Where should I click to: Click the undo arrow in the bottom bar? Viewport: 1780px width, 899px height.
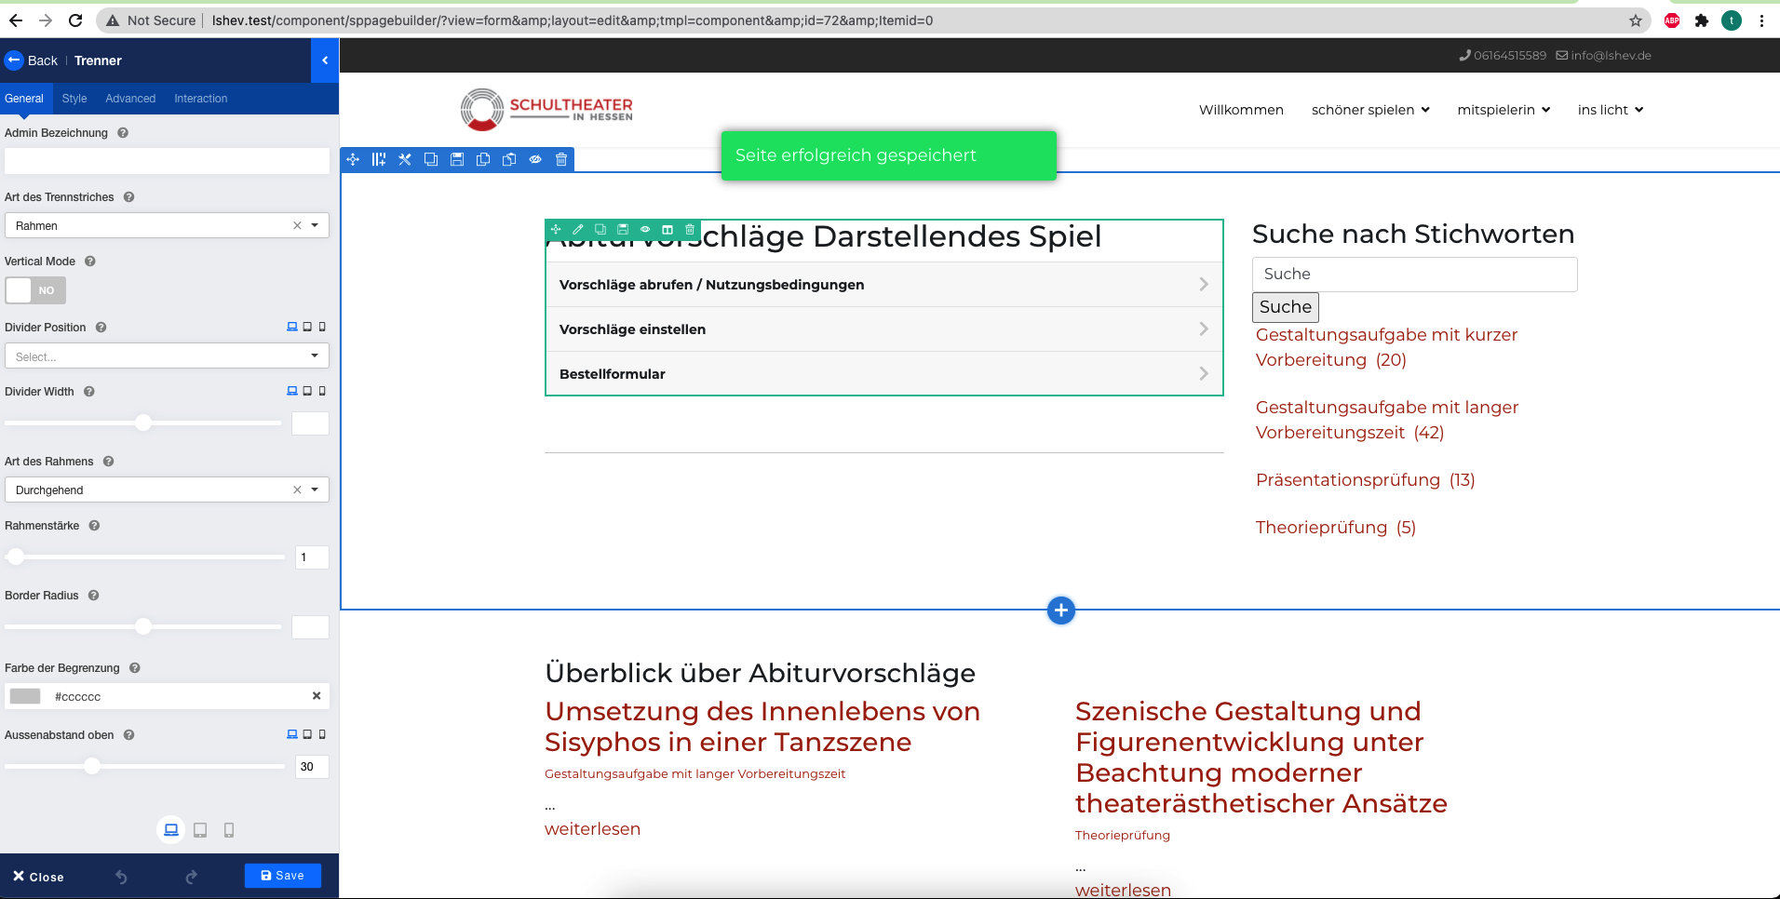(121, 877)
